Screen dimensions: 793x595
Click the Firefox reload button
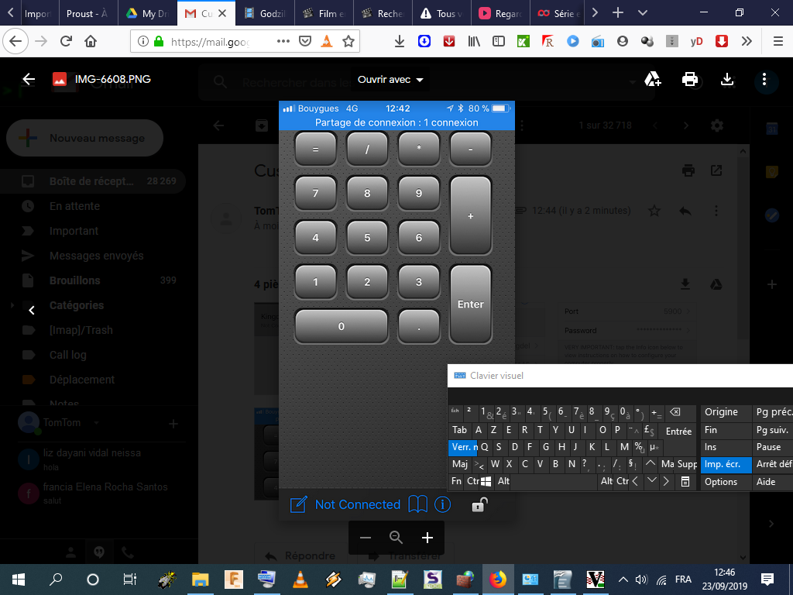(x=66, y=41)
